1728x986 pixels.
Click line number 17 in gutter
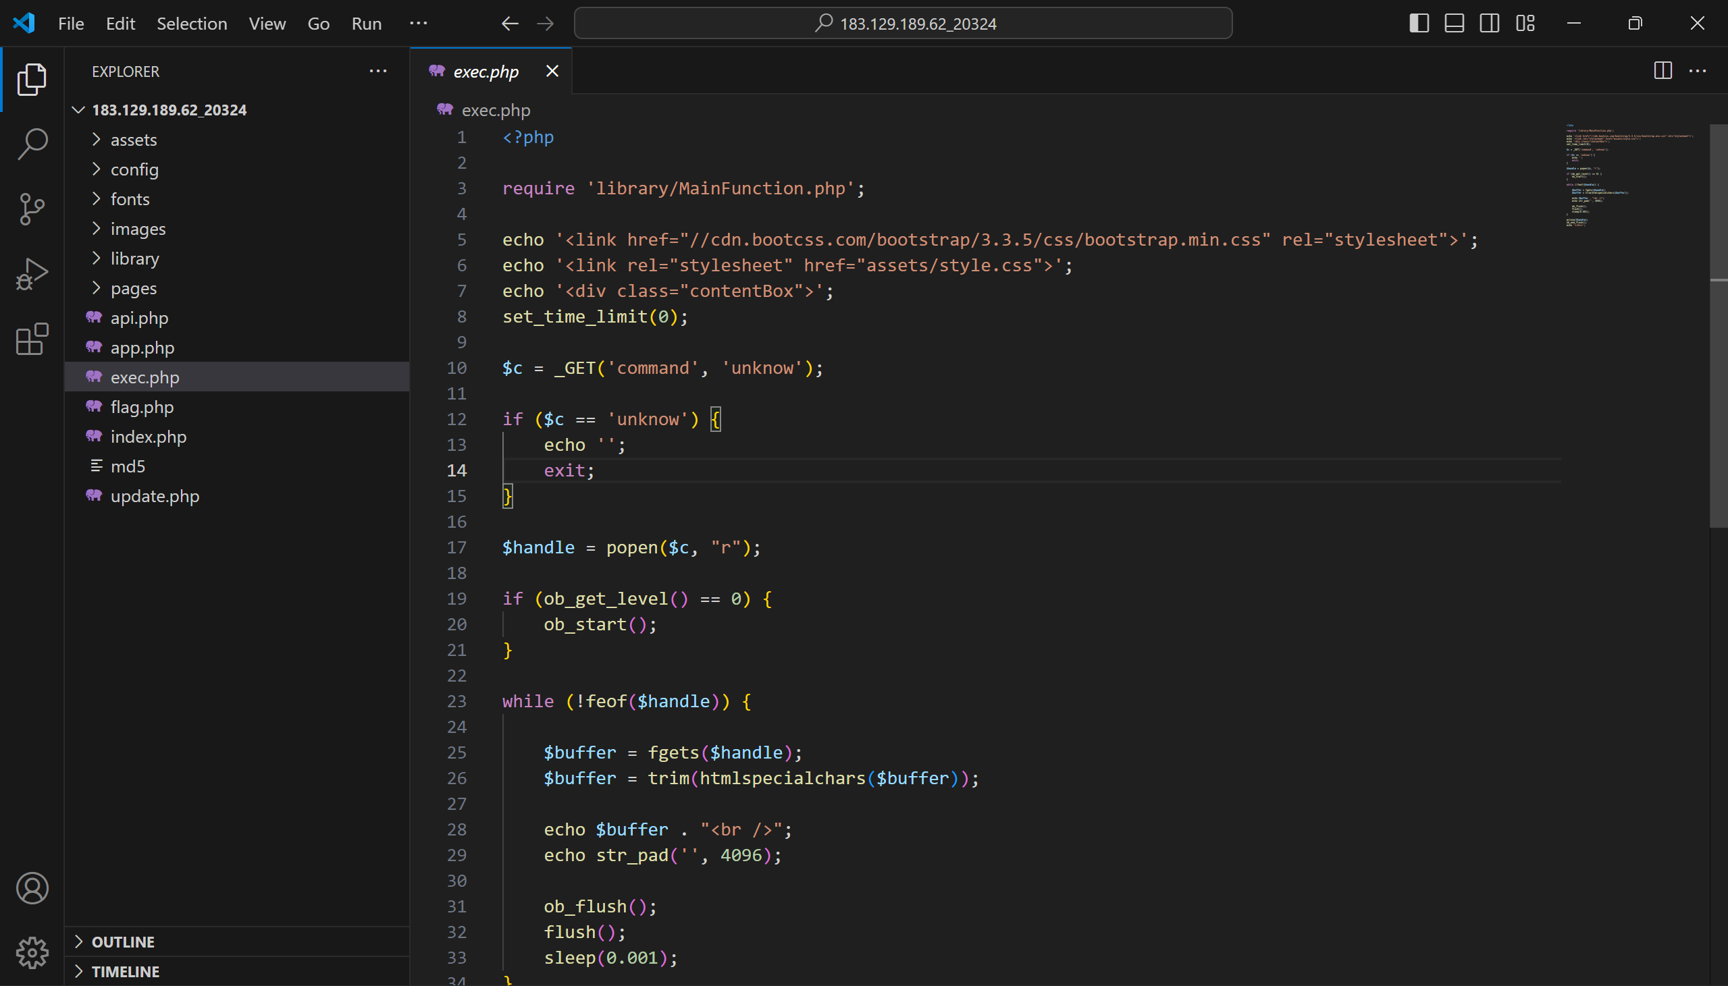pyautogui.click(x=456, y=548)
